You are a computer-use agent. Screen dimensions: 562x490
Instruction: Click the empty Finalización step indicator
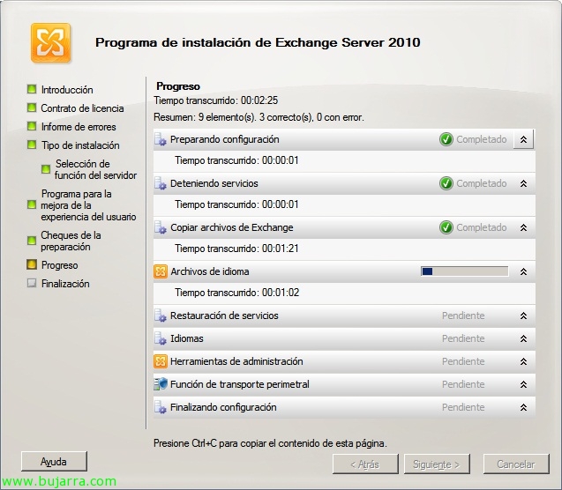[x=32, y=283]
